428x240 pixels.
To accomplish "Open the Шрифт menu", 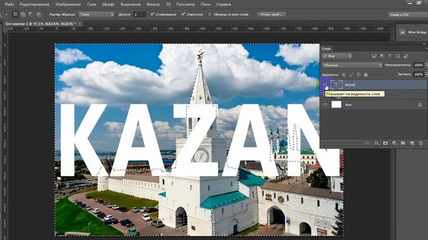I will tap(108, 5).
